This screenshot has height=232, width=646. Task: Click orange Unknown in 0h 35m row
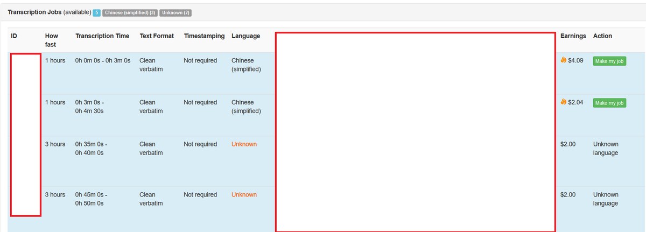(x=244, y=144)
